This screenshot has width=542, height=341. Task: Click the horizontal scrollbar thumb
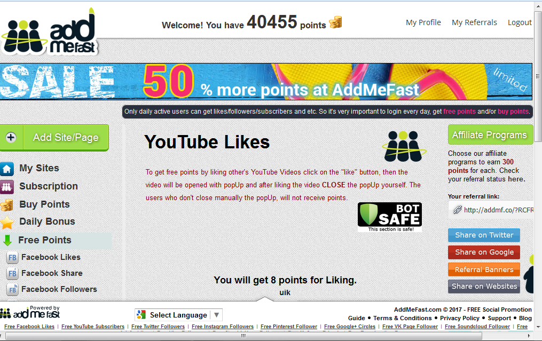(x=243, y=336)
